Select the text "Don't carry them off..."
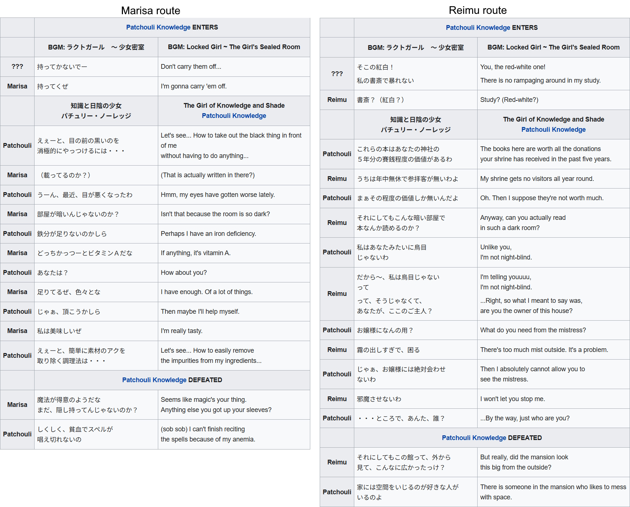 pyautogui.click(x=191, y=67)
